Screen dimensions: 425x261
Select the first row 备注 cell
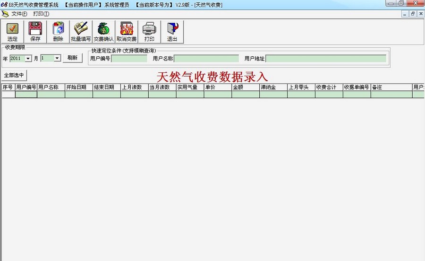pyautogui.click(x=391, y=95)
